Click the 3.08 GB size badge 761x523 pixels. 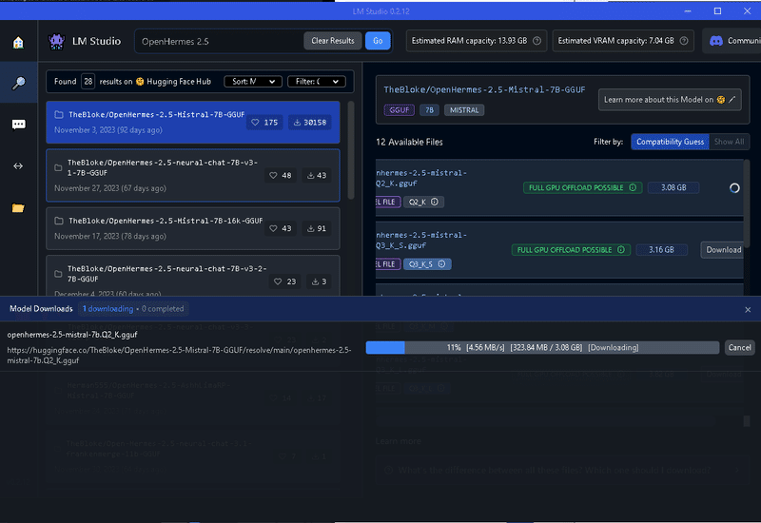click(x=673, y=187)
